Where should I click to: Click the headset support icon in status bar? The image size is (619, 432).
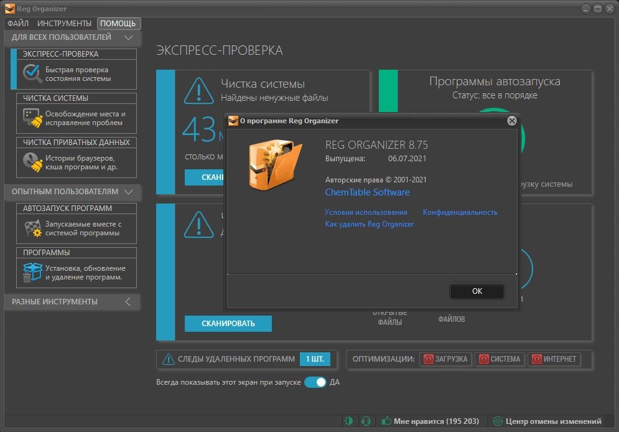pyautogui.click(x=366, y=421)
